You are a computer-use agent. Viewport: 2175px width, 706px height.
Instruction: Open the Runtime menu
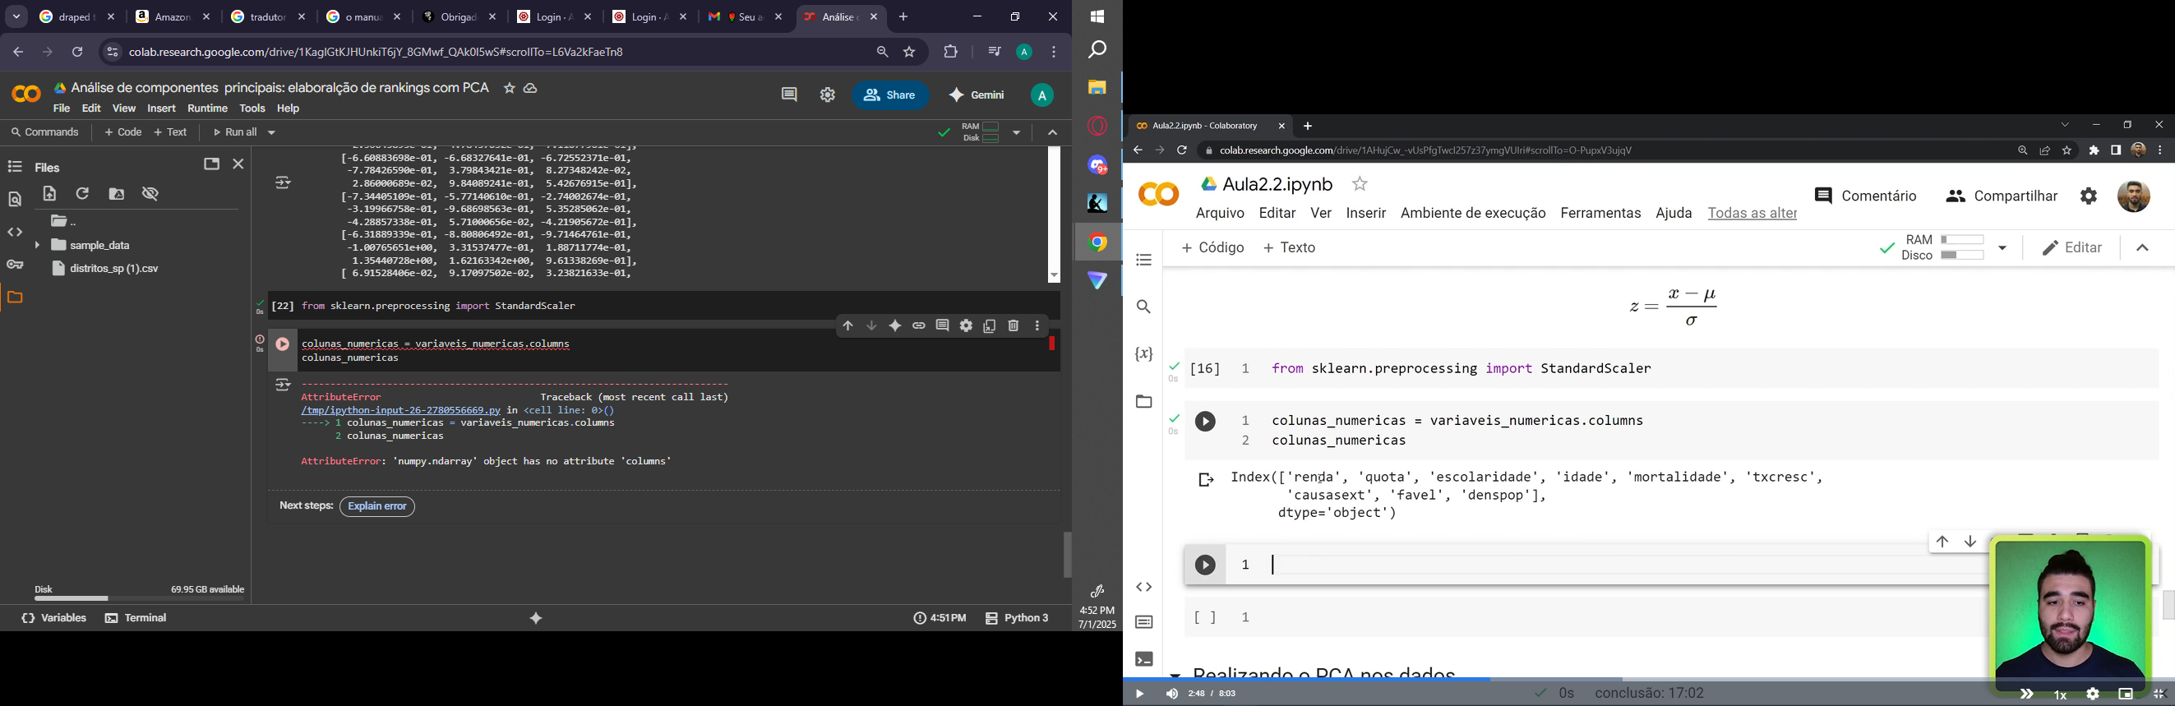[208, 109]
